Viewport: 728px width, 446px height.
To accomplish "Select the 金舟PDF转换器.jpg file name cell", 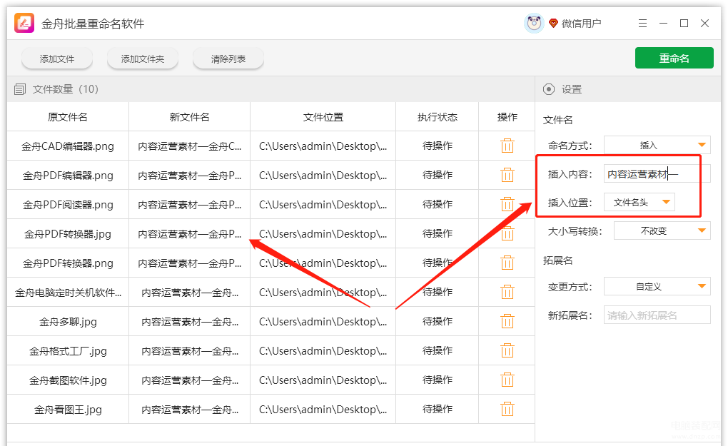I will [68, 234].
